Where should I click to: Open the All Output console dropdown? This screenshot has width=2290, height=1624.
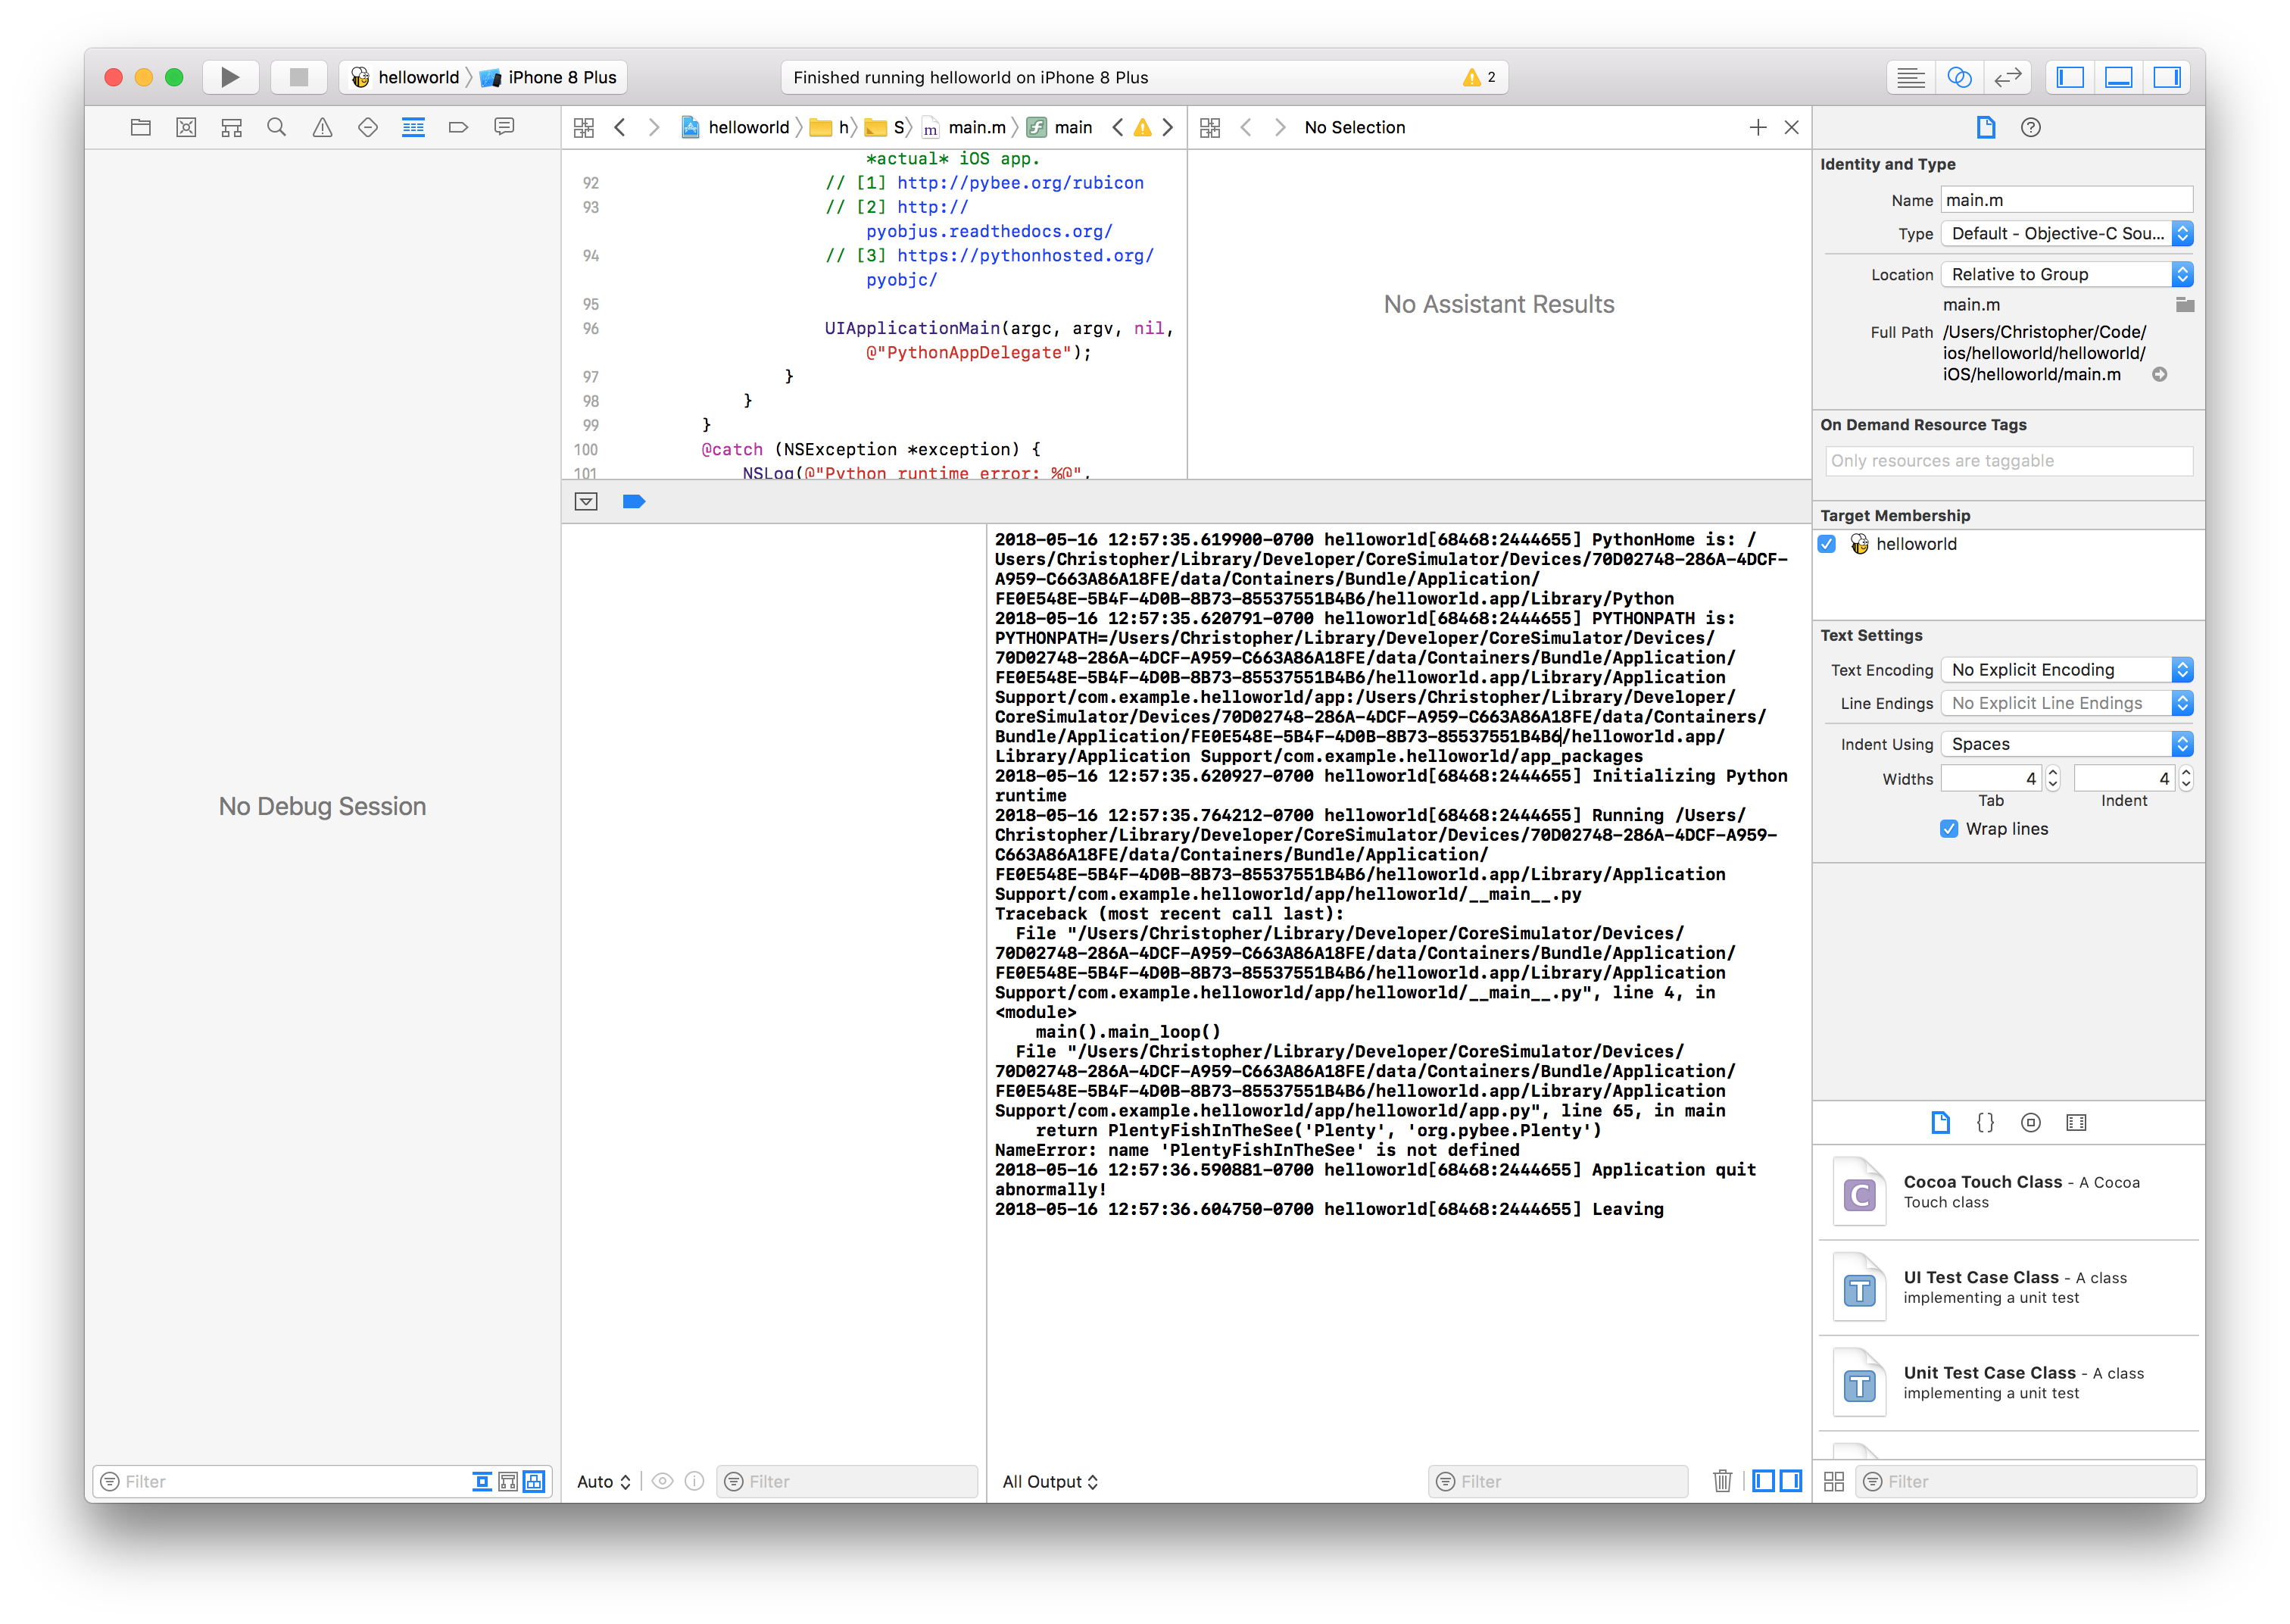[x=1050, y=1481]
